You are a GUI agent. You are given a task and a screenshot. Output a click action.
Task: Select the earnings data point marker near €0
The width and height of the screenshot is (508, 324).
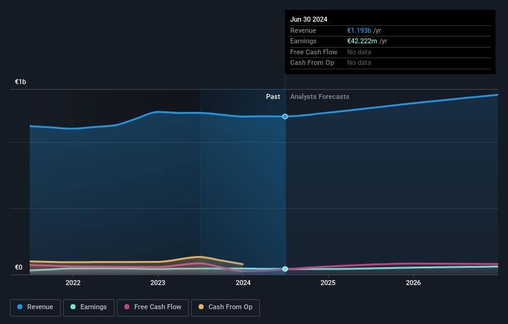(x=285, y=269)
